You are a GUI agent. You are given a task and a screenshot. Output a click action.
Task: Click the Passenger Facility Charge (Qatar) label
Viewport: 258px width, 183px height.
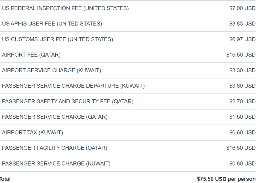55,148
